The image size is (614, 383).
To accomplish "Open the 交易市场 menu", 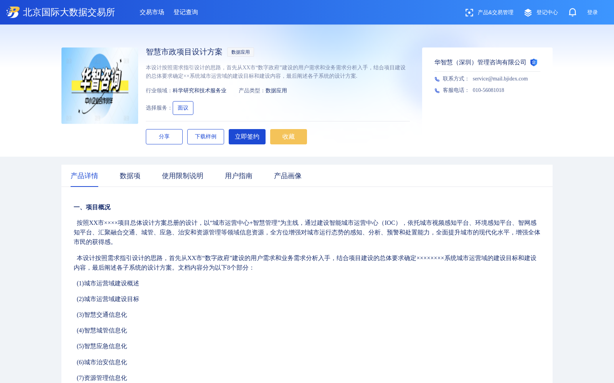I will [152, 12].
